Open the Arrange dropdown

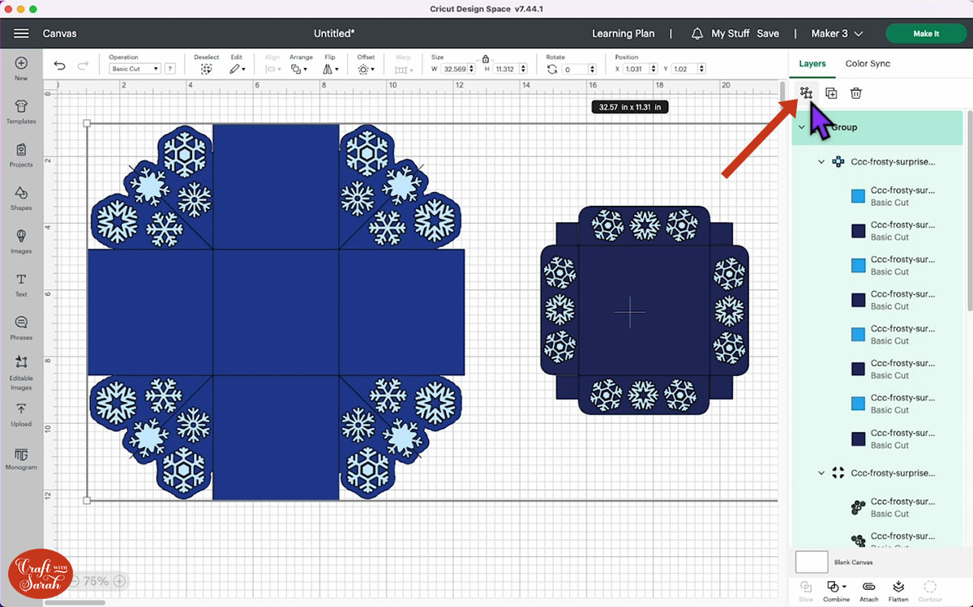point(299,70)
